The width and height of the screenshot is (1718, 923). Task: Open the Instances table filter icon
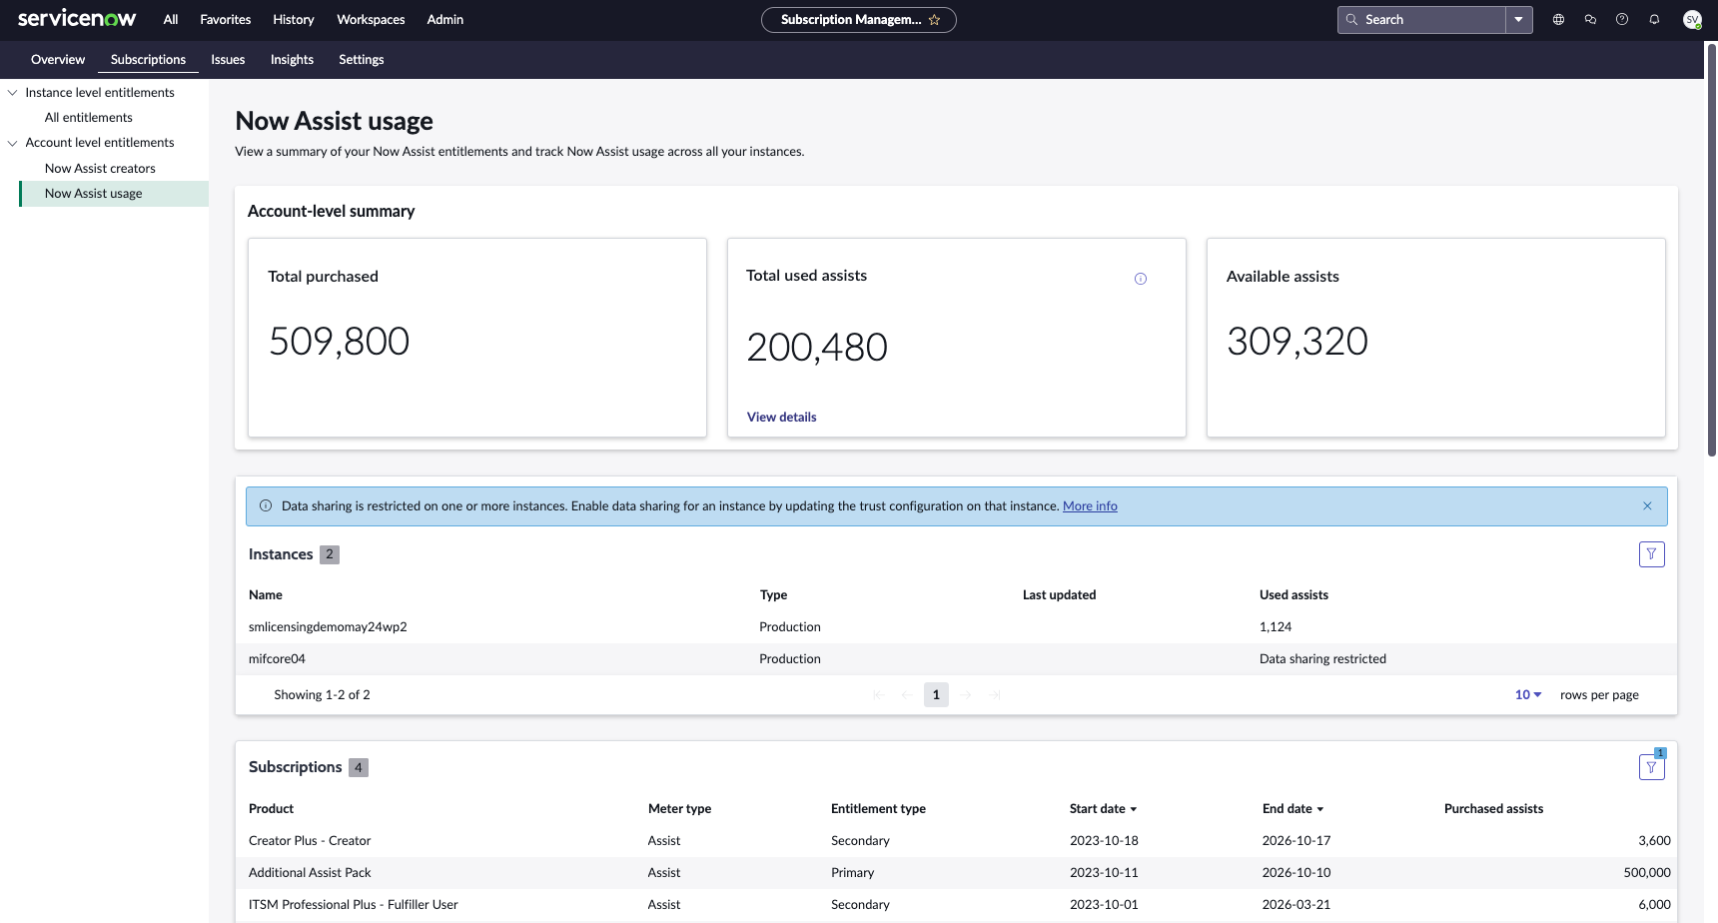tap(1652, 554)
